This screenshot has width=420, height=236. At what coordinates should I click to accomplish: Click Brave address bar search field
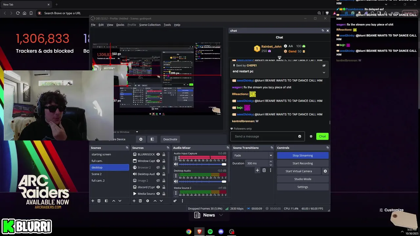coord(177,13)
